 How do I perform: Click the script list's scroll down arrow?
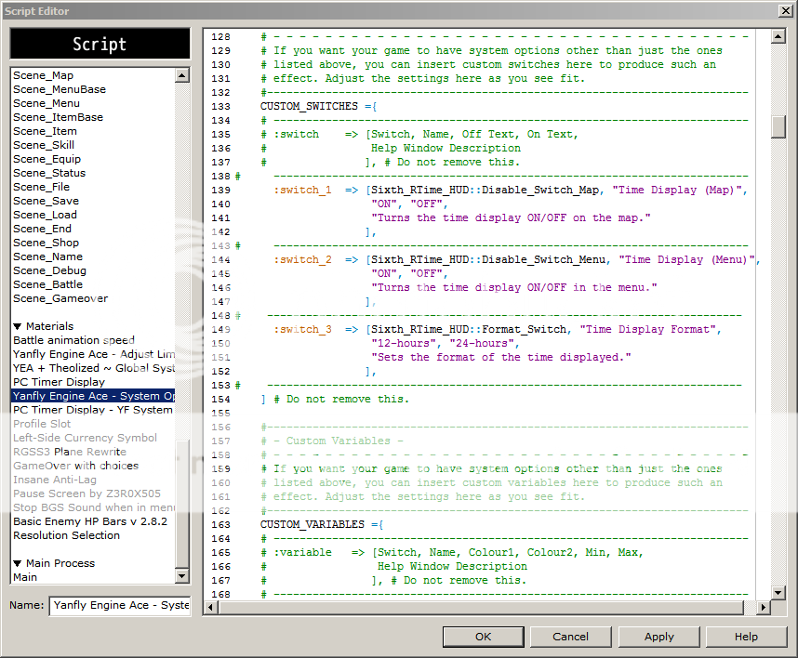pos(182,576)
